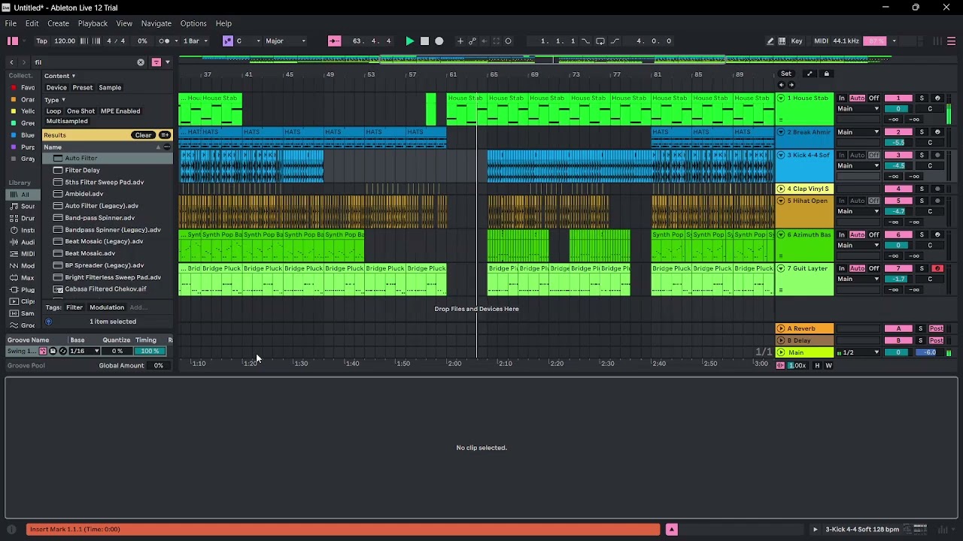Toggle Post button on A Reverb
The height and width of the screenshot is (541, 963).
click(x=936, y=328)
